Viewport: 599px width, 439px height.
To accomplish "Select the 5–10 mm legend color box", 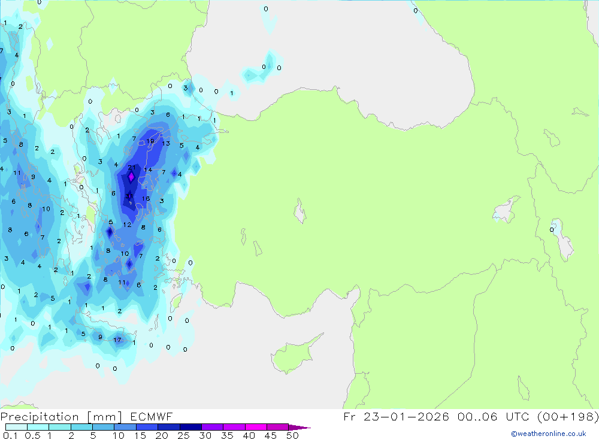I will point(103,427).
